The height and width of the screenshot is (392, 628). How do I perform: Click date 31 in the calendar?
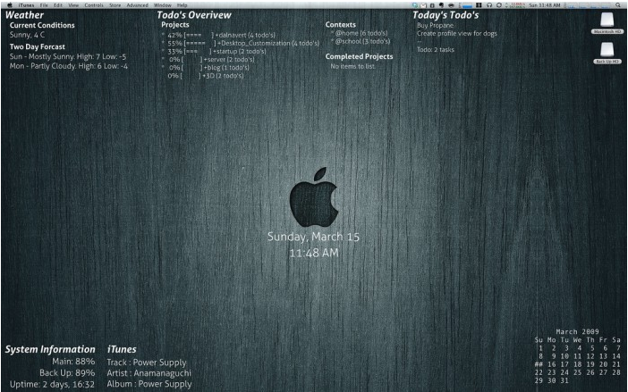pyautogui.click(x=564, y=380)
